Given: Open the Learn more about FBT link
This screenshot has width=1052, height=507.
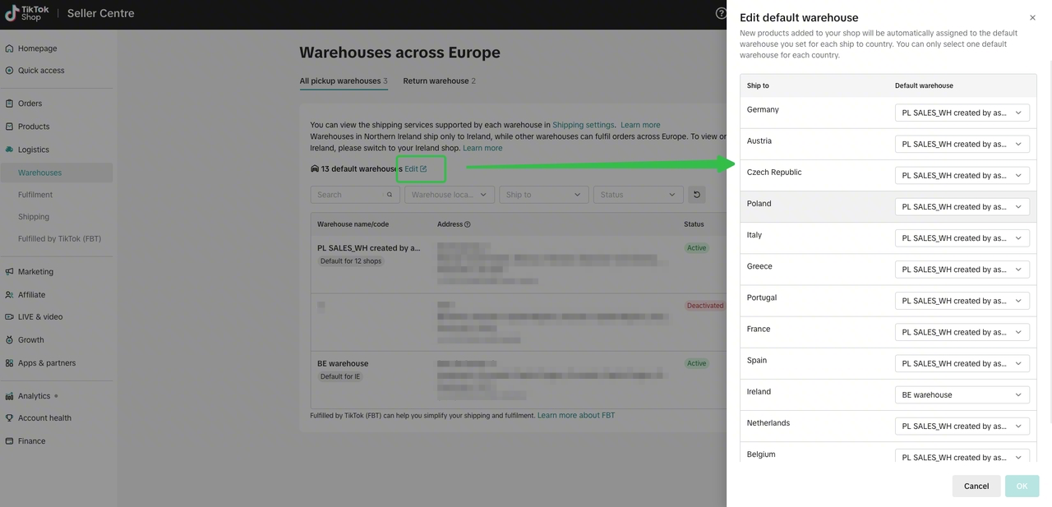Looking at the screenshot, I should click(x=576, y=416).
